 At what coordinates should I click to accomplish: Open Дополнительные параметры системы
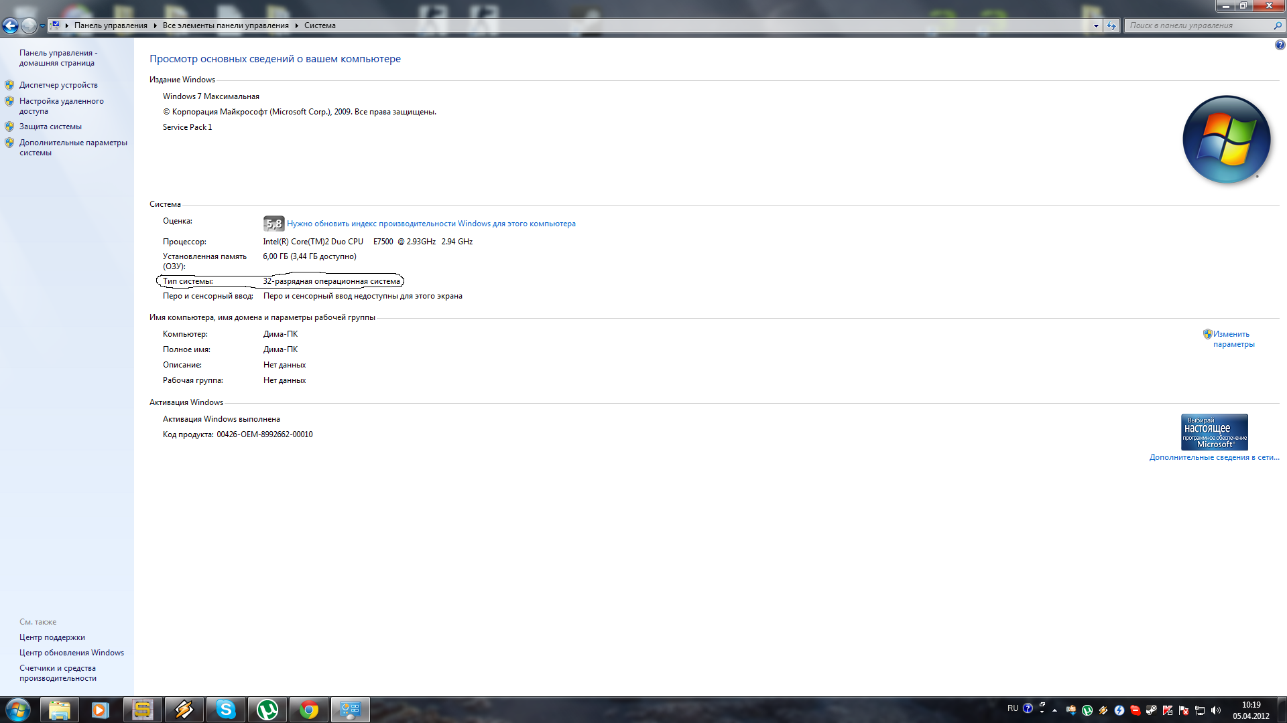coord(73,147)
